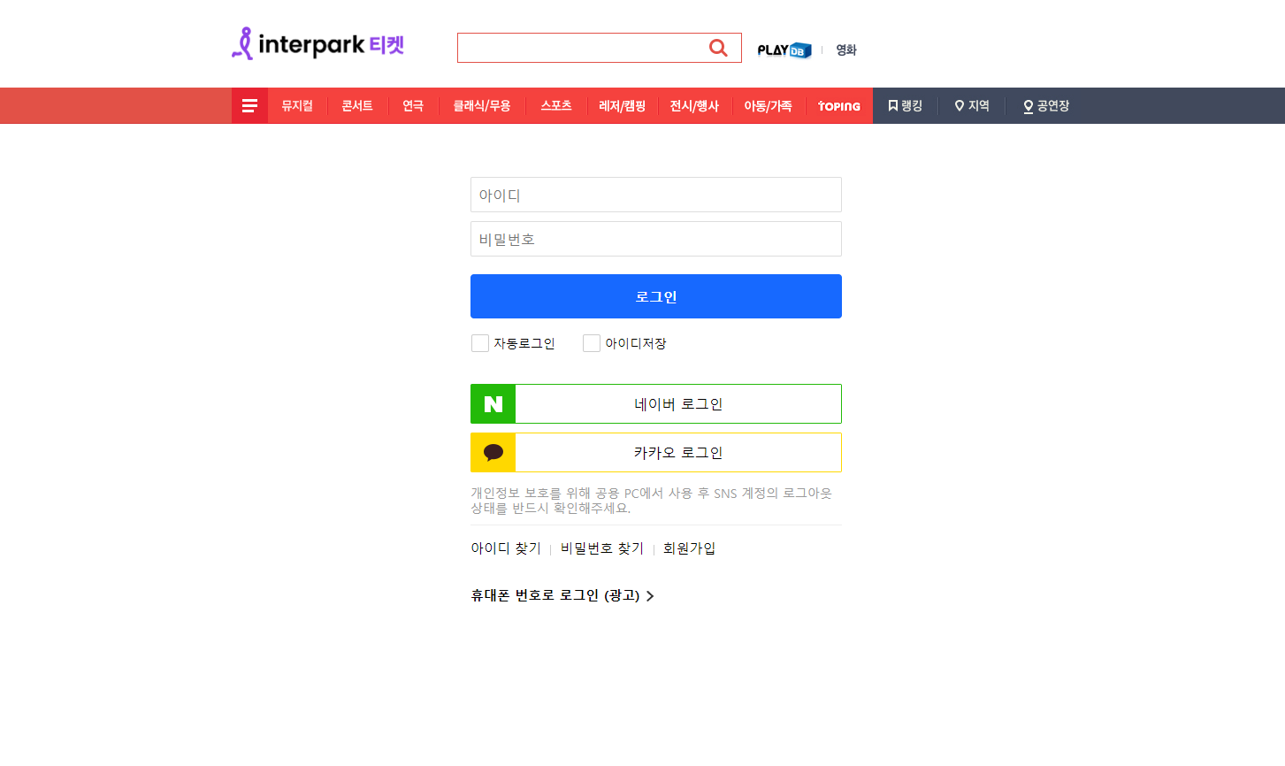Switch to the 콘서트 category
The image size is (1285, 766).
point(356,105)
